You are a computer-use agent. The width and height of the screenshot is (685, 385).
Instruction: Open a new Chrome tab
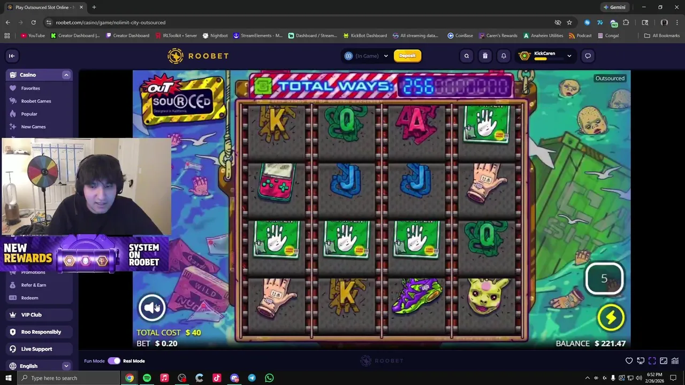point(94,7)
